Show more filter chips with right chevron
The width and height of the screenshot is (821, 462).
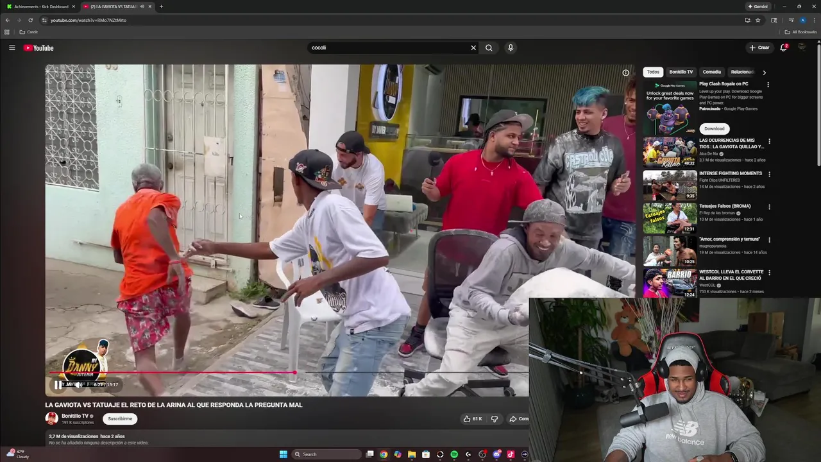click(764, 73)
